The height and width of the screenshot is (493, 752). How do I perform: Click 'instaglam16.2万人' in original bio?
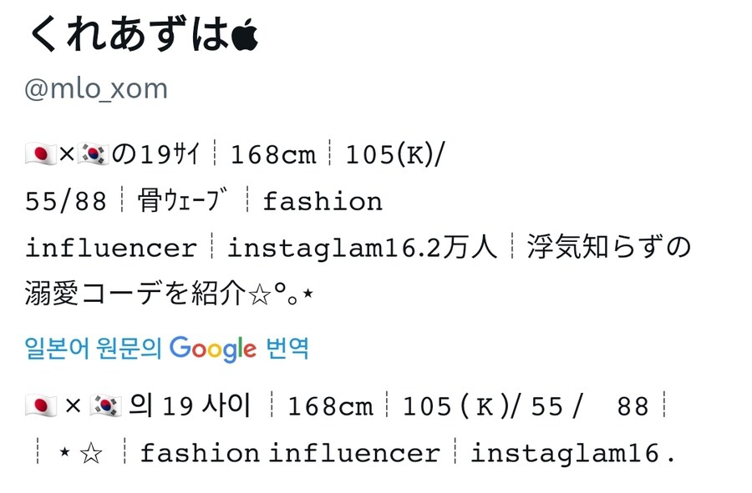(362, 248)
